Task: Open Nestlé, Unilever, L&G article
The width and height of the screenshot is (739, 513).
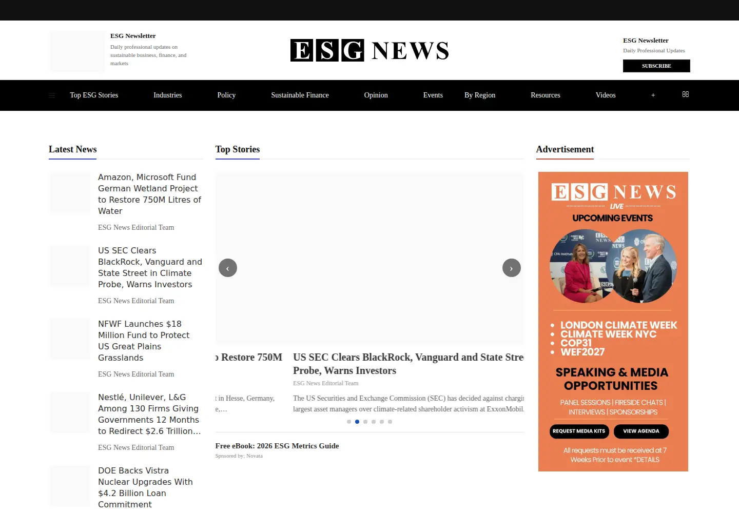Action: [x=149, y=414]
